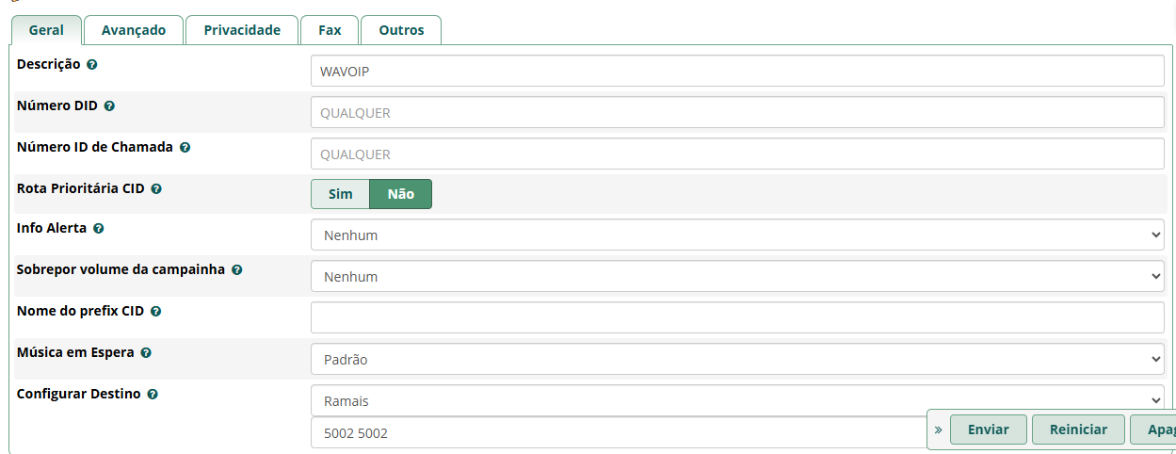1176x454 pixels.
Task: Open the Música em Espera dropdown
Action: click(737, 360)
